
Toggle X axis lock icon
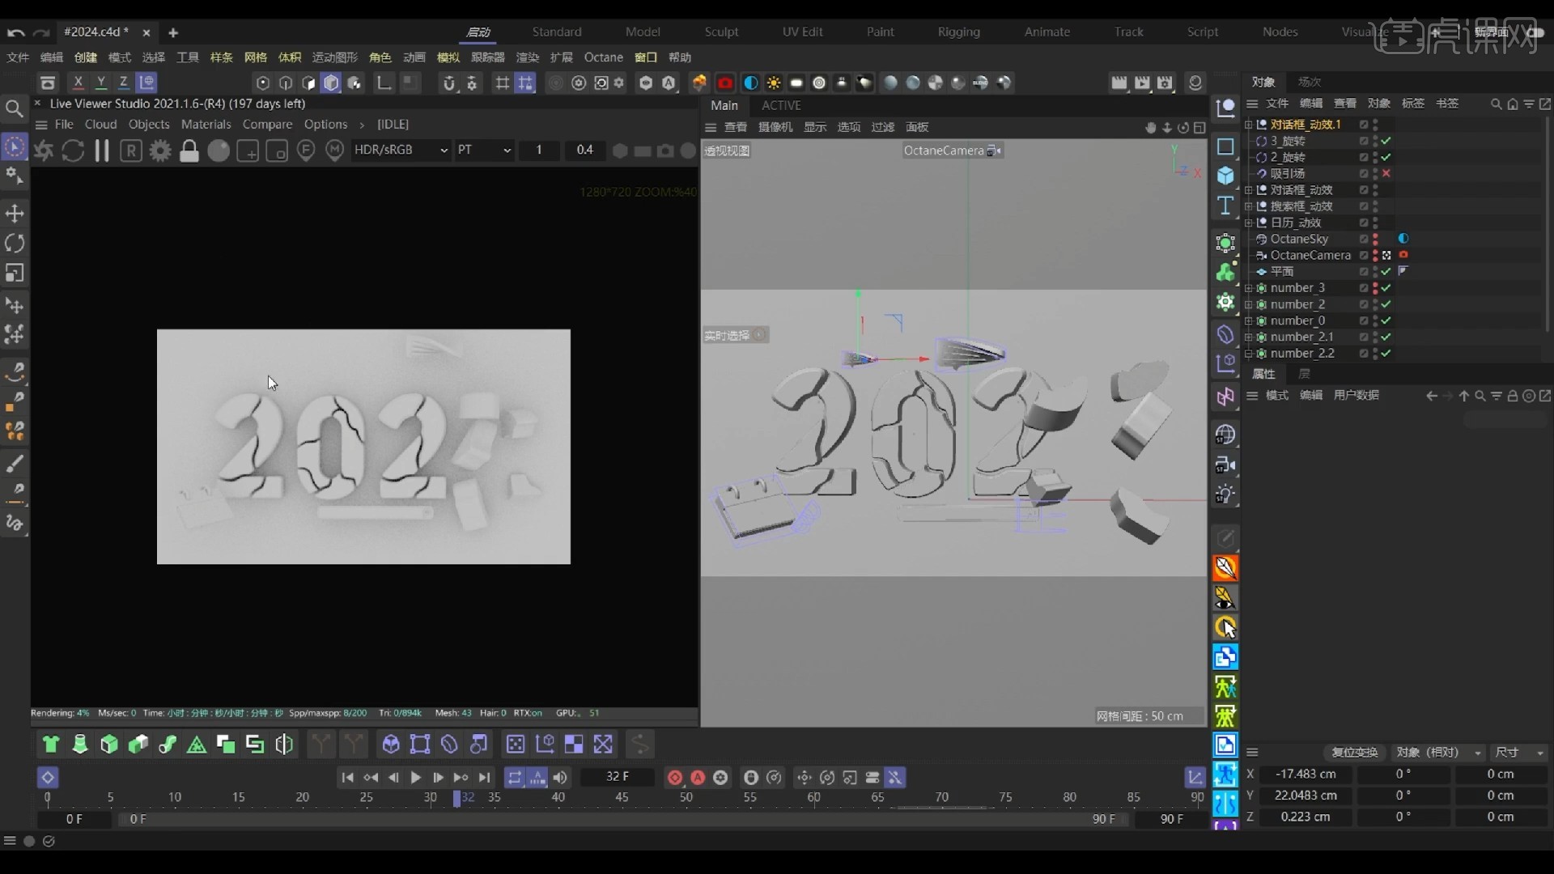[x=78, y=83]
